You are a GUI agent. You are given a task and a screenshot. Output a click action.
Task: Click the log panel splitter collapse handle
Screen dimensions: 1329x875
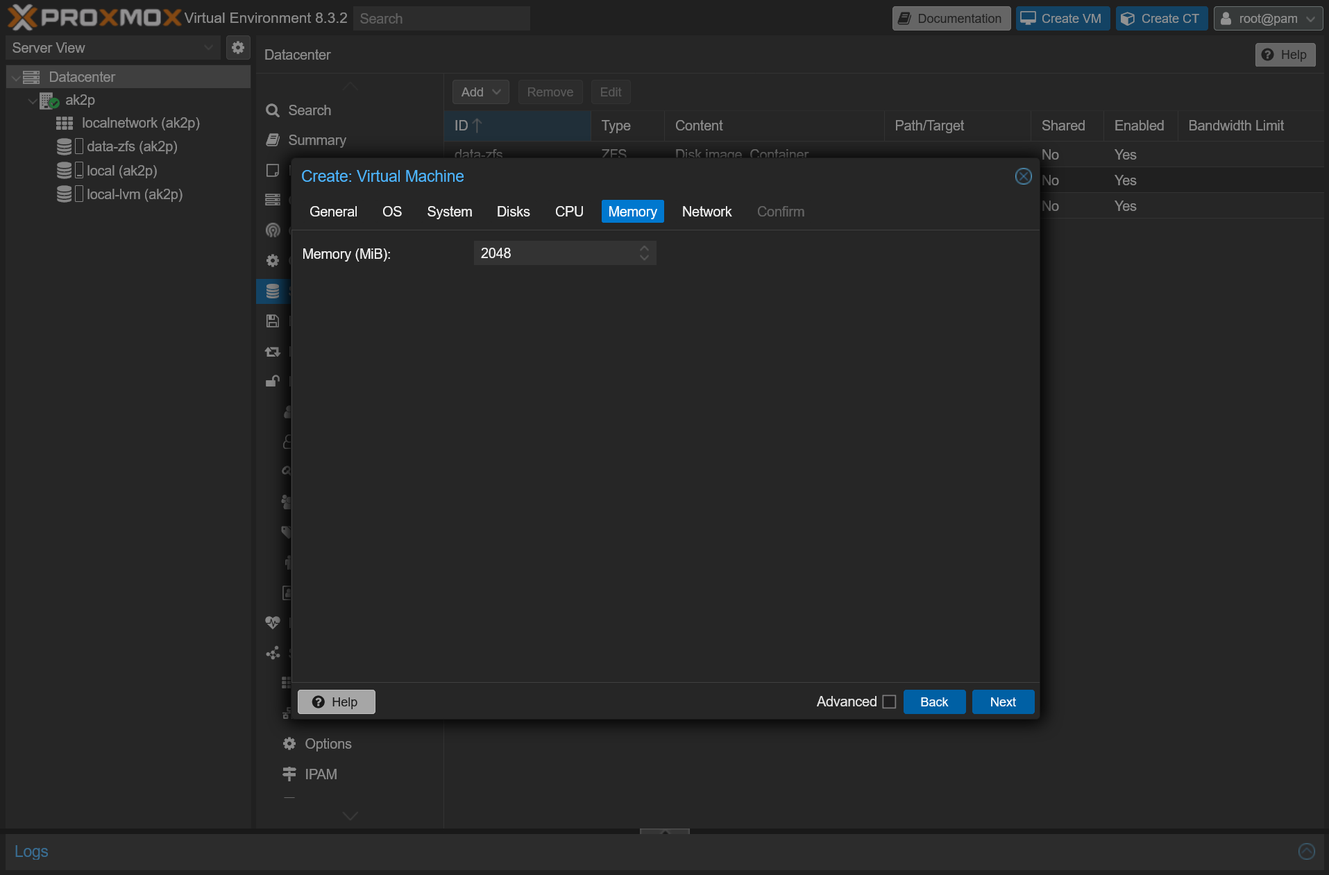click(x=664, y=831)
